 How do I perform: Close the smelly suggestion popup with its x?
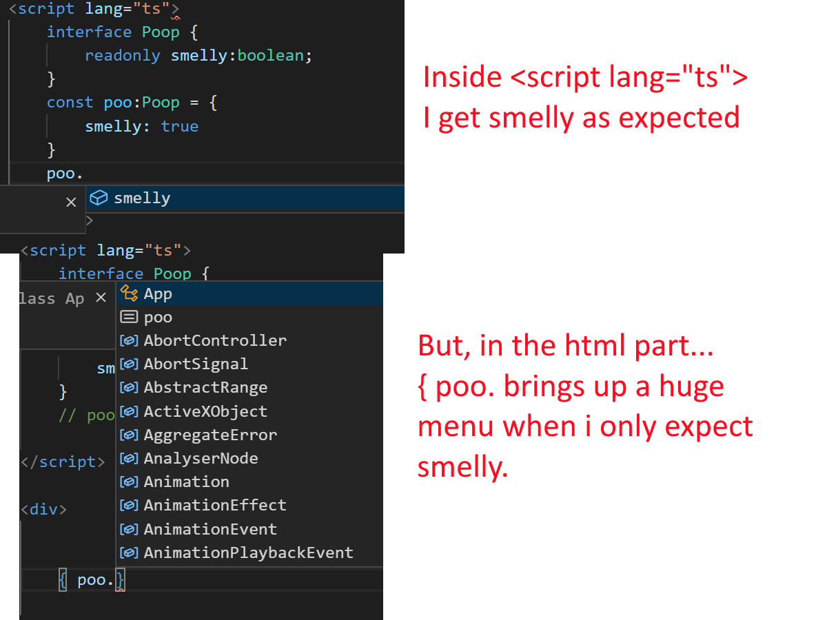point(71,201)
